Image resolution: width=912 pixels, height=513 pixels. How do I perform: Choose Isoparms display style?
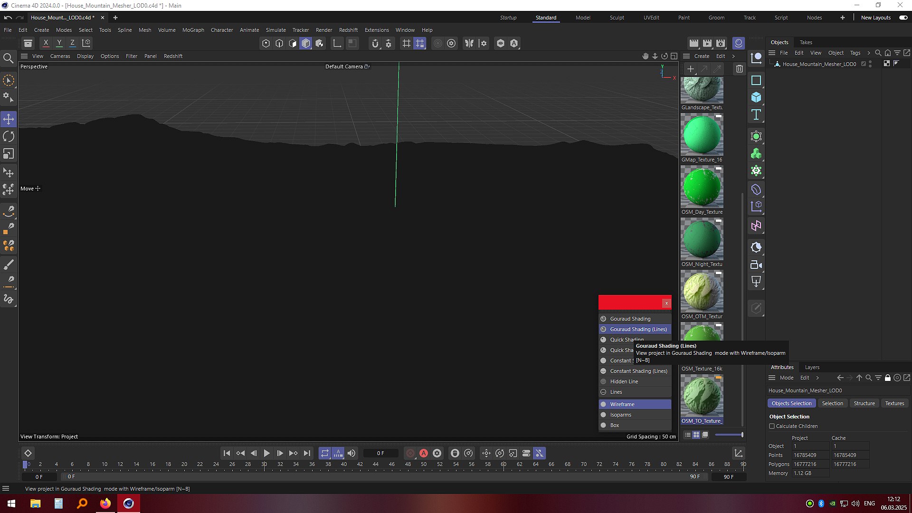pos(635,415)
